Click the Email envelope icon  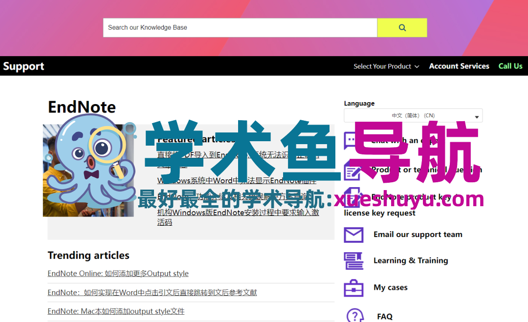coord(353,235)
